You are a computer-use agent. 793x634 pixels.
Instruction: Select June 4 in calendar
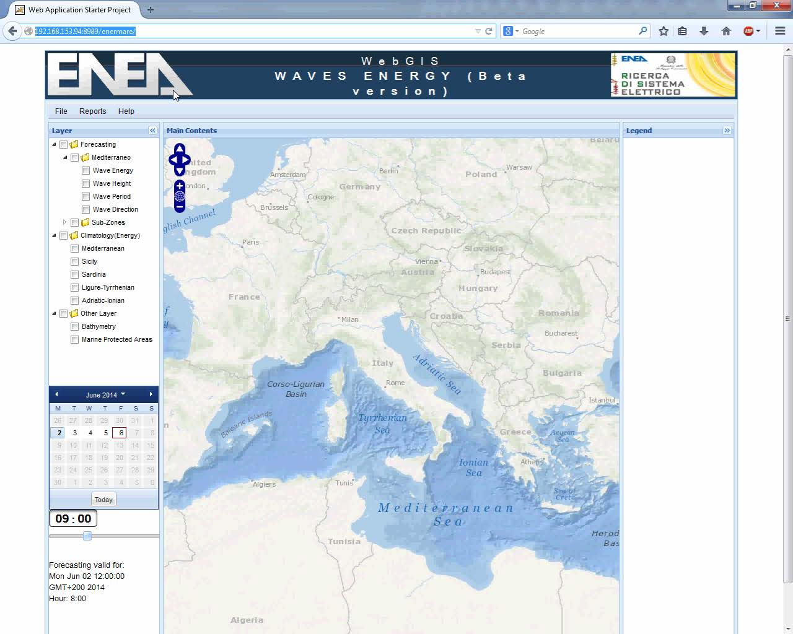(x=90, y=433)
